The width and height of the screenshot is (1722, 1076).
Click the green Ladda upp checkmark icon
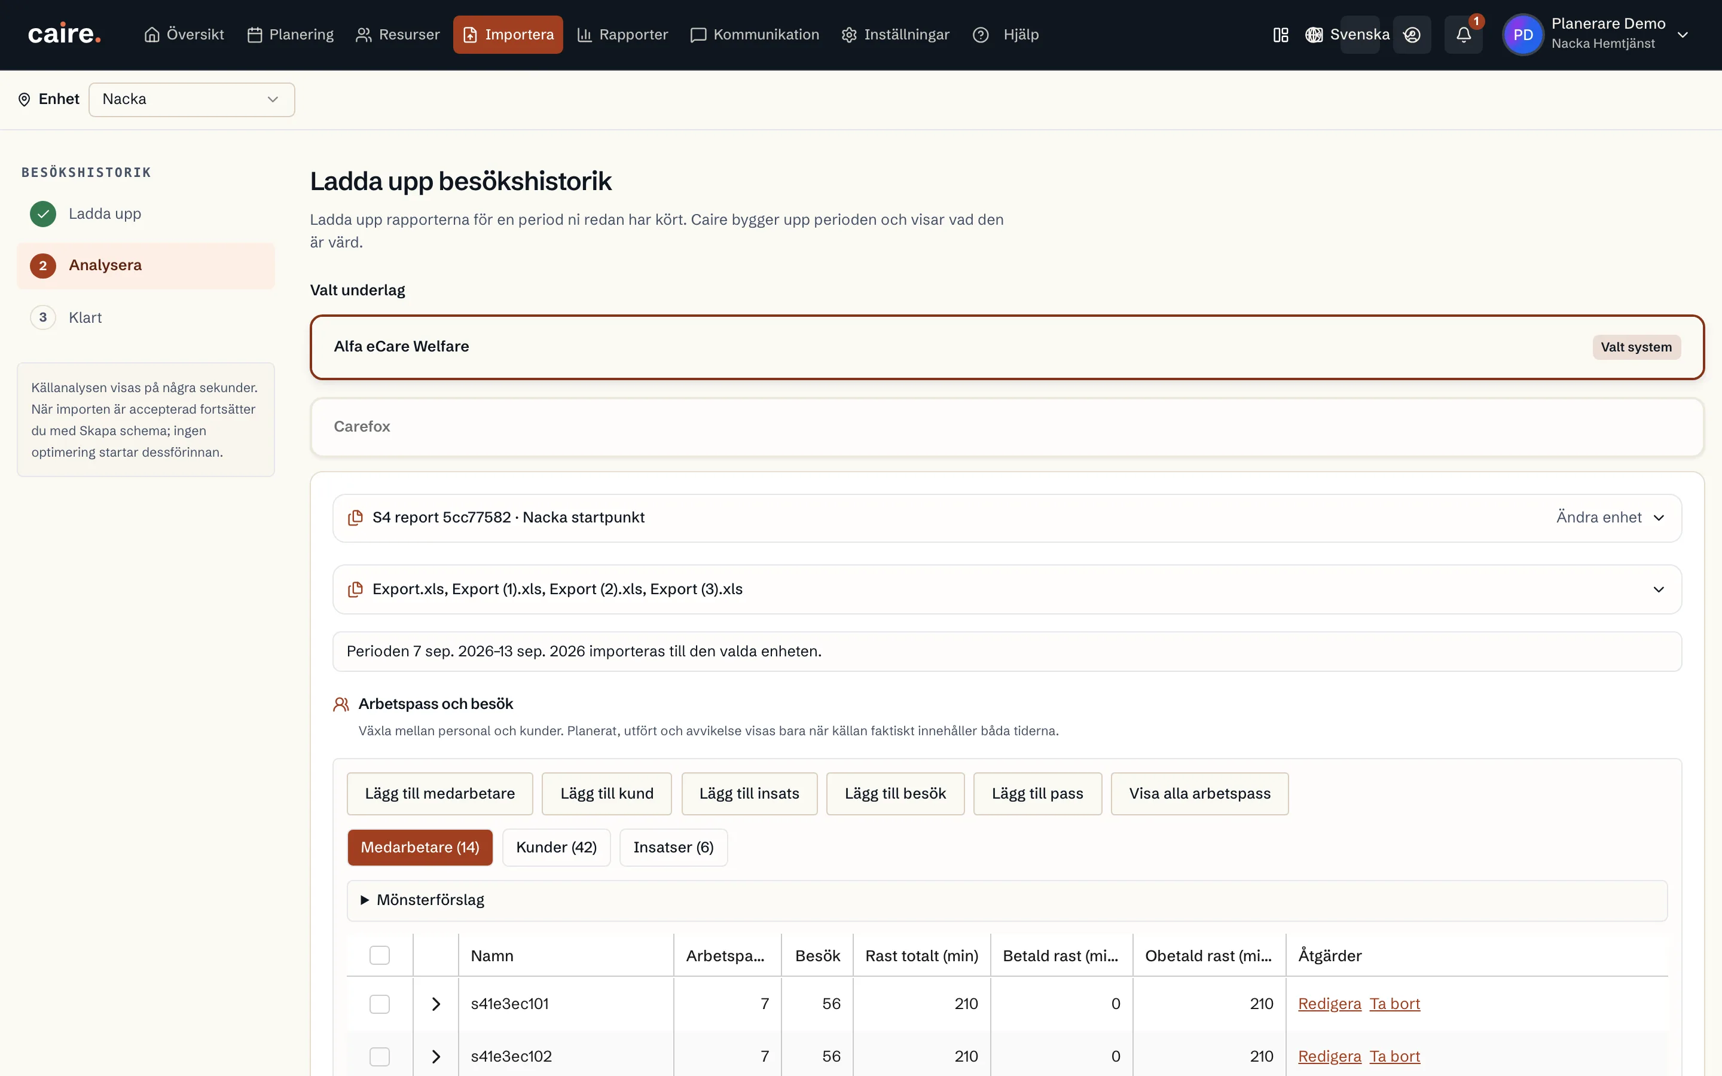click(42, 213)
